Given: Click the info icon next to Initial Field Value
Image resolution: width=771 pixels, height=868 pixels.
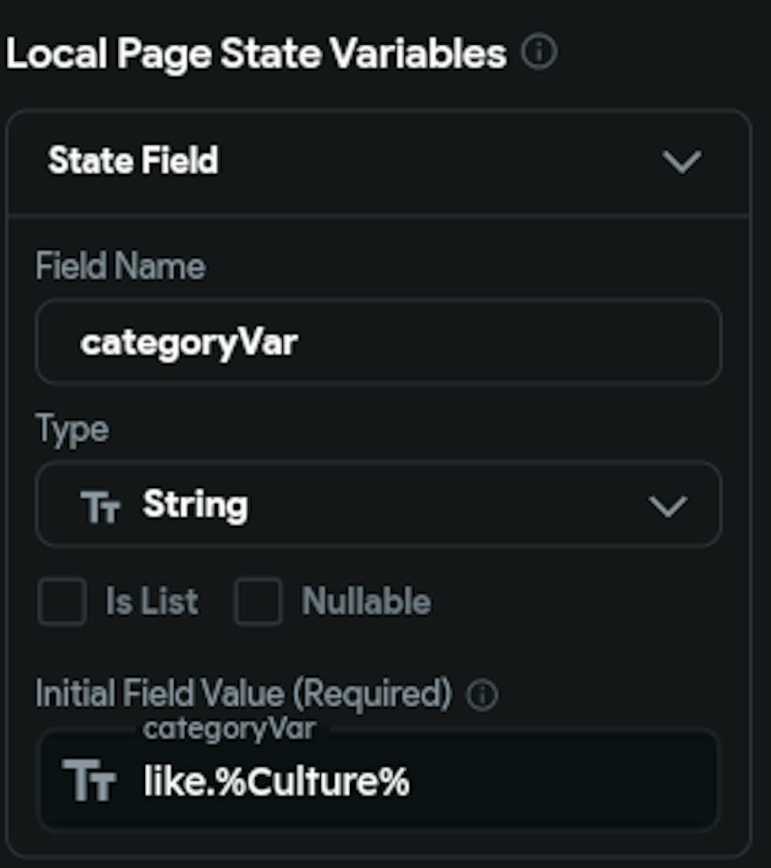Looking at the screenshot, I should [483, 695].
